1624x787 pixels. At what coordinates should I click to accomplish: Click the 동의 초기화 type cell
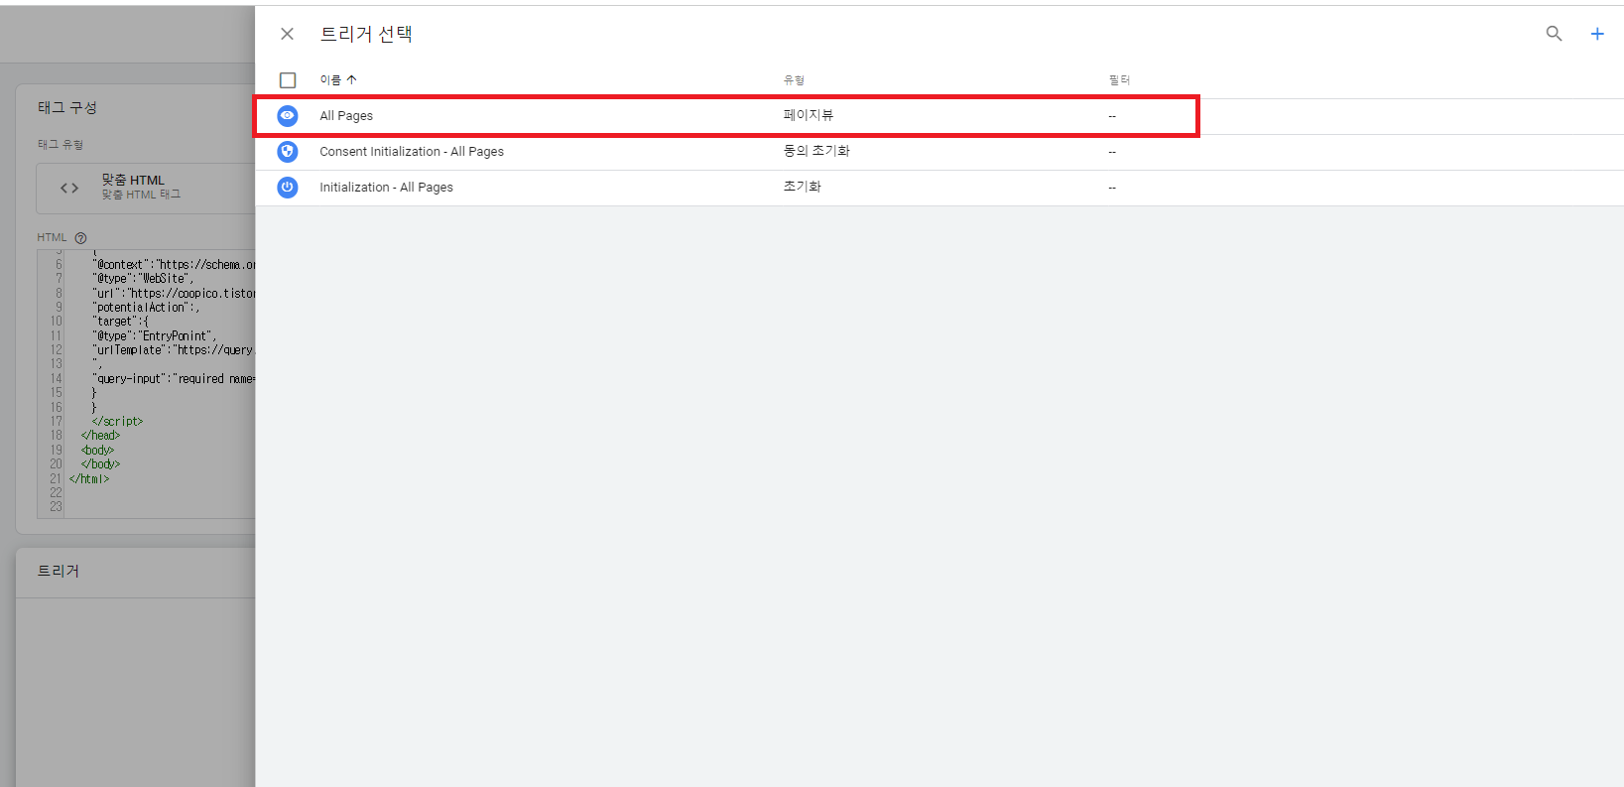816,151
